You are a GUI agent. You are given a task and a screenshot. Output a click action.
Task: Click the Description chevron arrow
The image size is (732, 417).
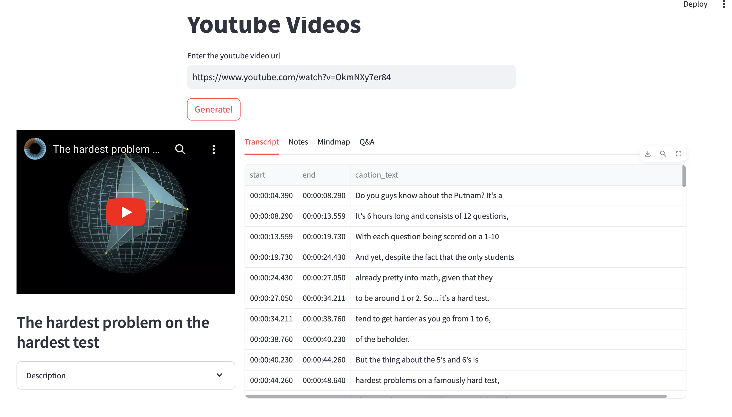(219, 375)
